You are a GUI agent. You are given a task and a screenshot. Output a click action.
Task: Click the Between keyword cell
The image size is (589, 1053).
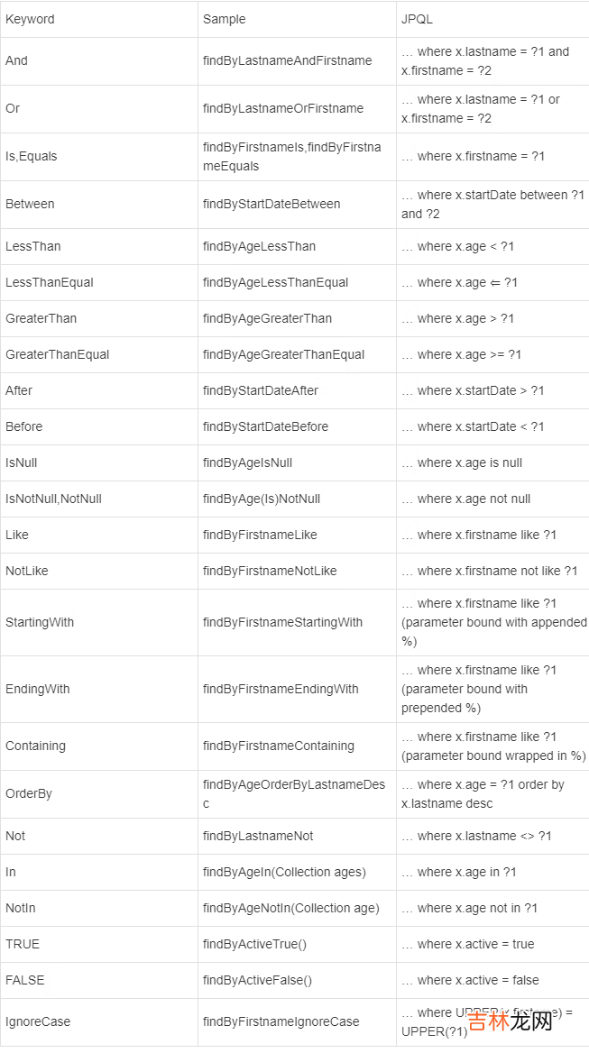pyautogui.click(x=30, y=204)
